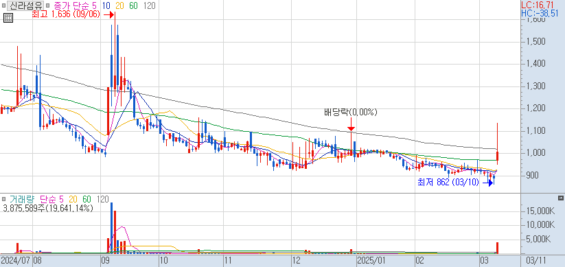Image resolution: width=565 pixels, height=267 pixels.
Task: Click the gray square before 종가 단순
Action: click(x=47, y=5)
